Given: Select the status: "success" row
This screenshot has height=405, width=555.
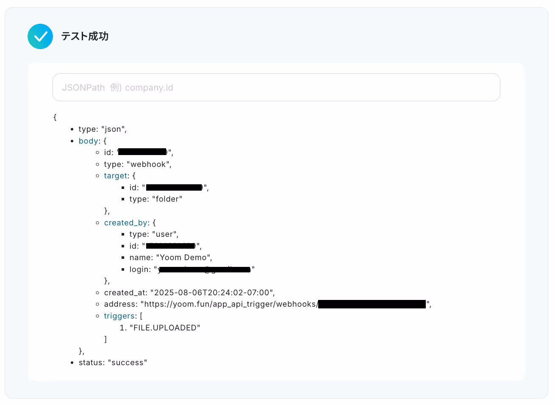Looking at the screenshot, I should tap(113, 363).
